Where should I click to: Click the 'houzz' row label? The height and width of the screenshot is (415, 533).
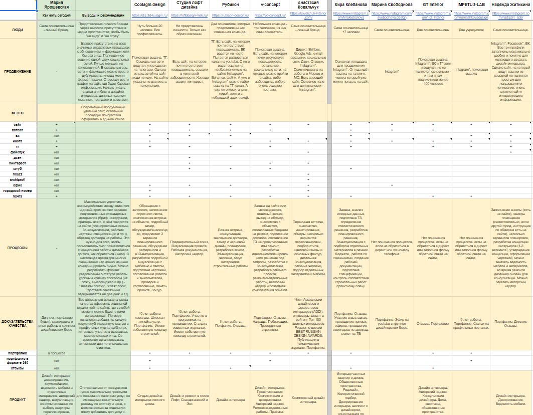pos(18,174)
